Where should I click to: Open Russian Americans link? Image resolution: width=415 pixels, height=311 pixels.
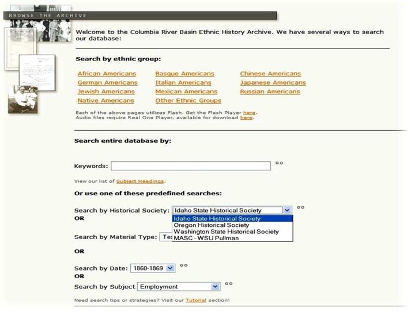(270, 92)
